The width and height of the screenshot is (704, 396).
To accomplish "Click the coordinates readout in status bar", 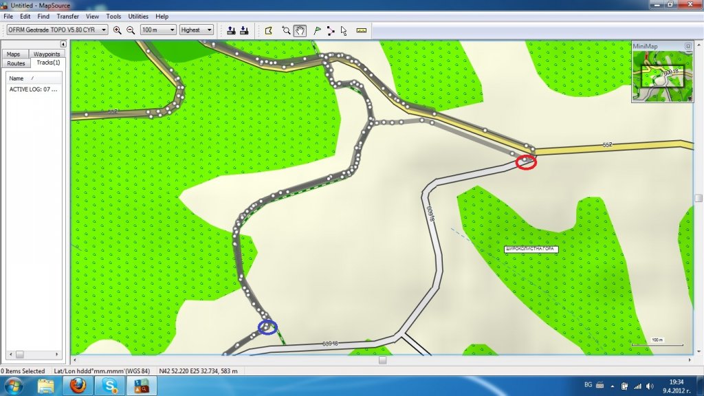I will [x=199, y=371].
